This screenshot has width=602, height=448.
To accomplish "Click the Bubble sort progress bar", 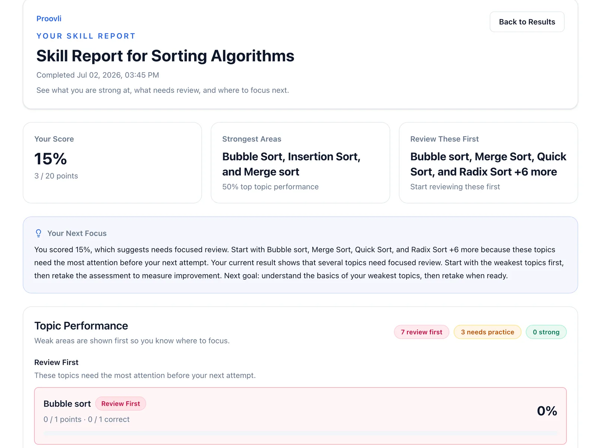I will (x=300, y=433).
